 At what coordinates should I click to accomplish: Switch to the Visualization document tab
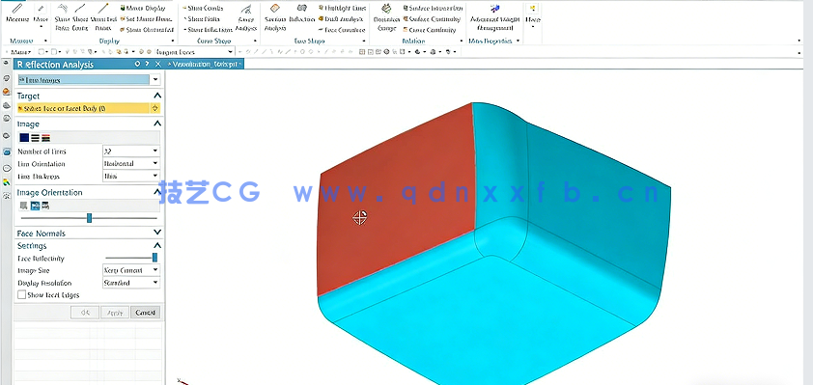click(205, 64)
